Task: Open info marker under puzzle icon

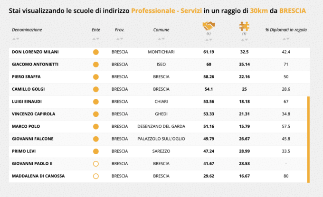Action: tap(244, 34)
